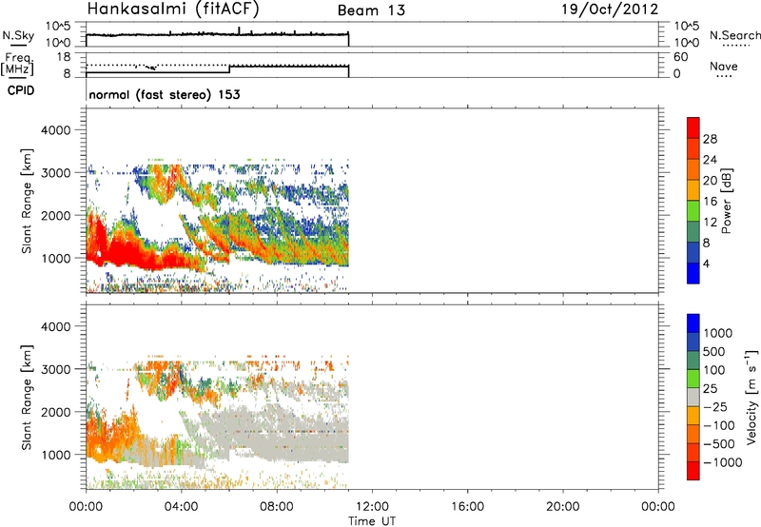761x527 pixels.
Task: Click the 2000 km tick of power panel
Action: click(56, 215)
